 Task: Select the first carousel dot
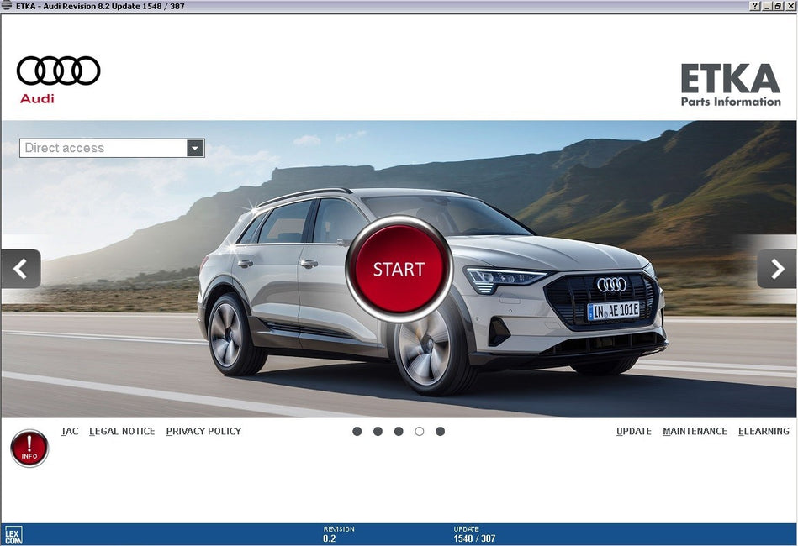357,431
